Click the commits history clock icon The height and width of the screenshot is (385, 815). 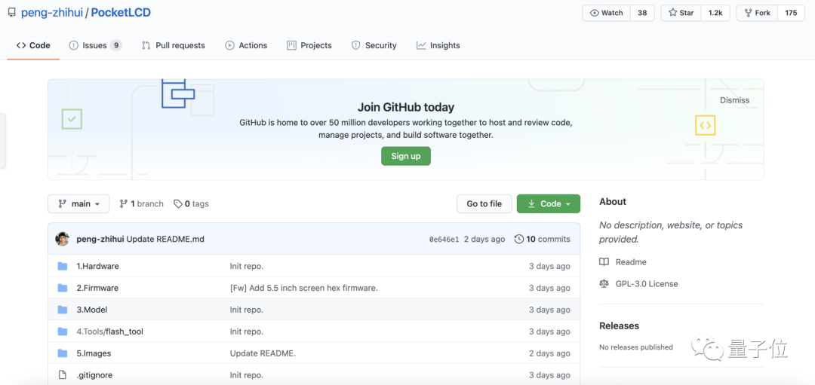click(x=518, y=239)
